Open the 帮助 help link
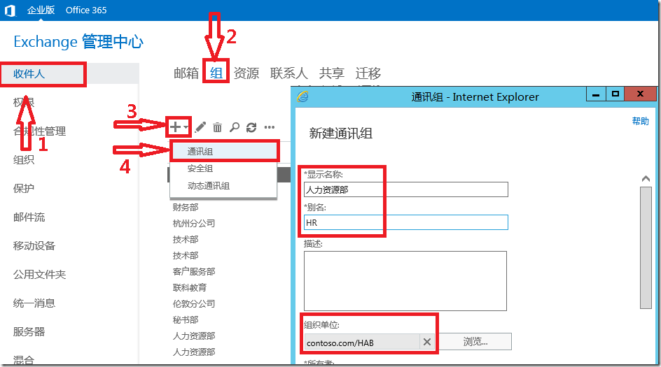Screen dimensions: 661x367 point(640,121)
